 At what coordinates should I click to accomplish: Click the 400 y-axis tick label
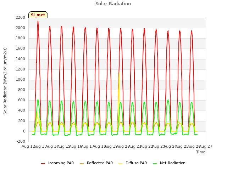(x=22, y=110)
